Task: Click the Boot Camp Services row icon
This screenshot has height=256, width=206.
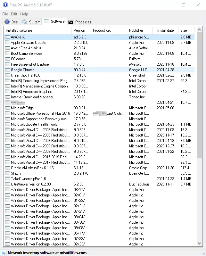Action: click(x=7, y=54)
